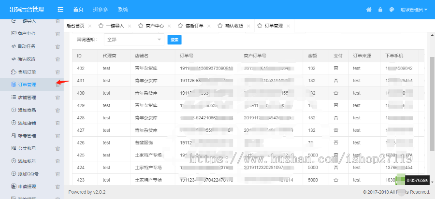Viewport: 435px width, 199px height.
Task: Click trash icon next to 添加商品
Action: point(58,110)
